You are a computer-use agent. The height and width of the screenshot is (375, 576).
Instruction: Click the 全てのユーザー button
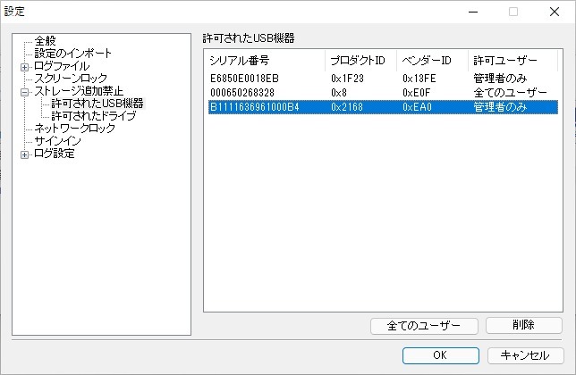pos(424,326)
